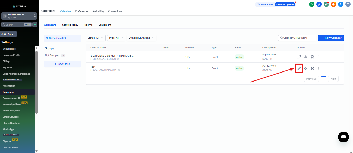Click the green phone dialer icon
The width and height of the screenshot is (353, 153).
point(312,4)
